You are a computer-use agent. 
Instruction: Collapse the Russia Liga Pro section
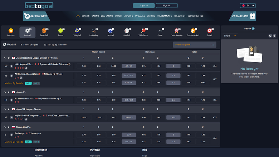5,127
